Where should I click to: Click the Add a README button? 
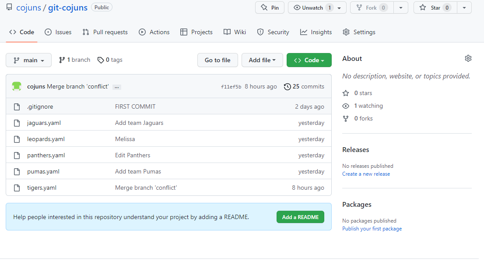pyautogui.click(x=300, y=217)
